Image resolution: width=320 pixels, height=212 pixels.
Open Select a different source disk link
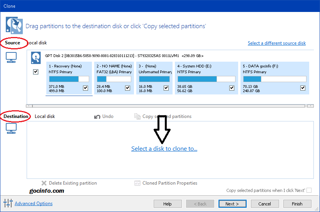(x=276, y=43)
